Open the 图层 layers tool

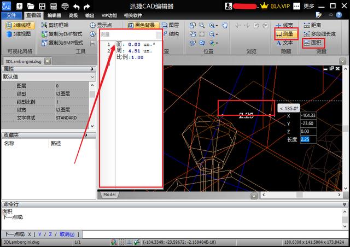pos(170,25)
